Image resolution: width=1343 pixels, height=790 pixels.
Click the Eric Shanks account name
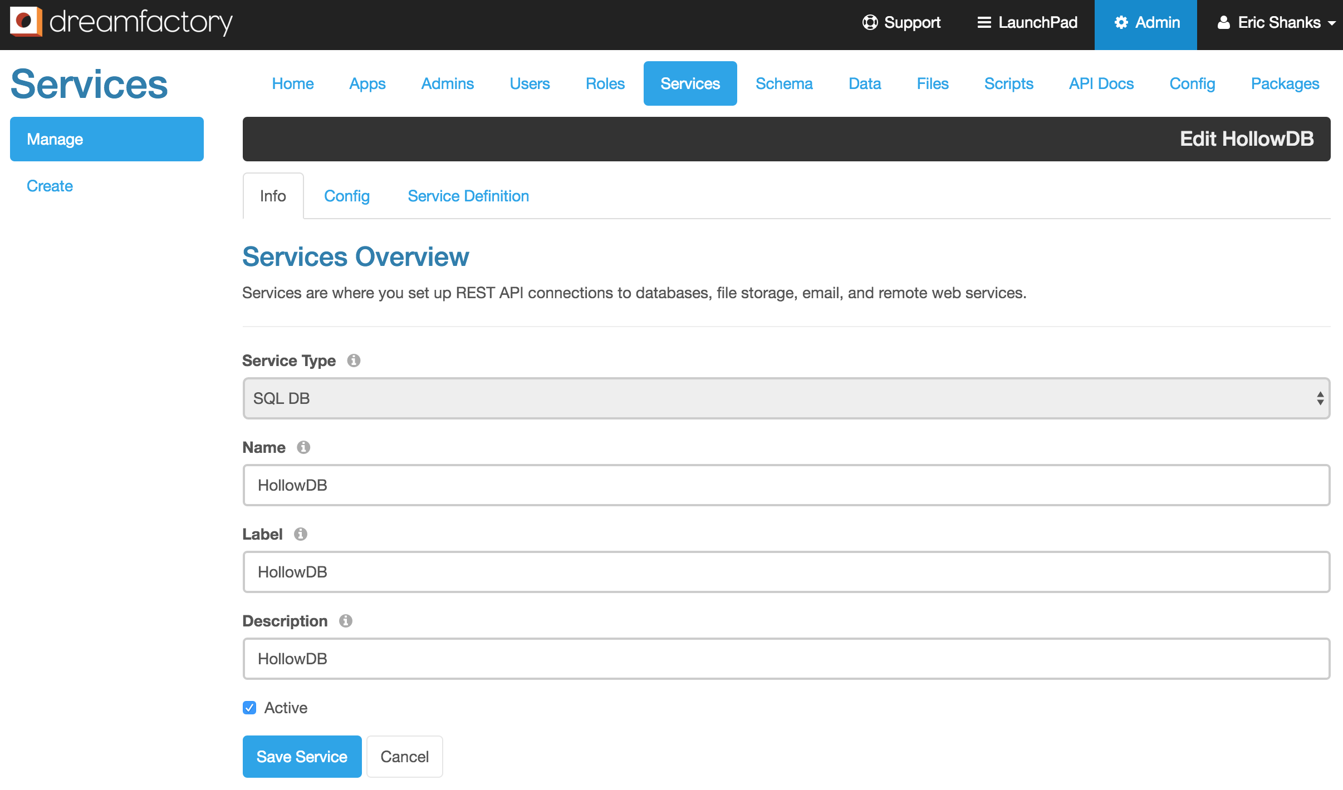[x=1279, y=22]
